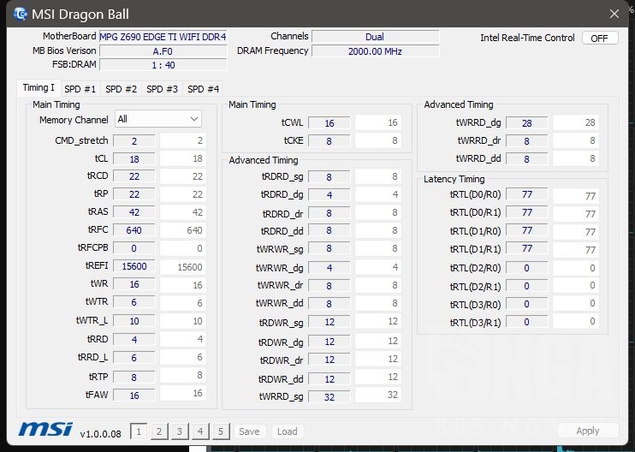Open the Memory Channel dropdown

tap(157, 119)
